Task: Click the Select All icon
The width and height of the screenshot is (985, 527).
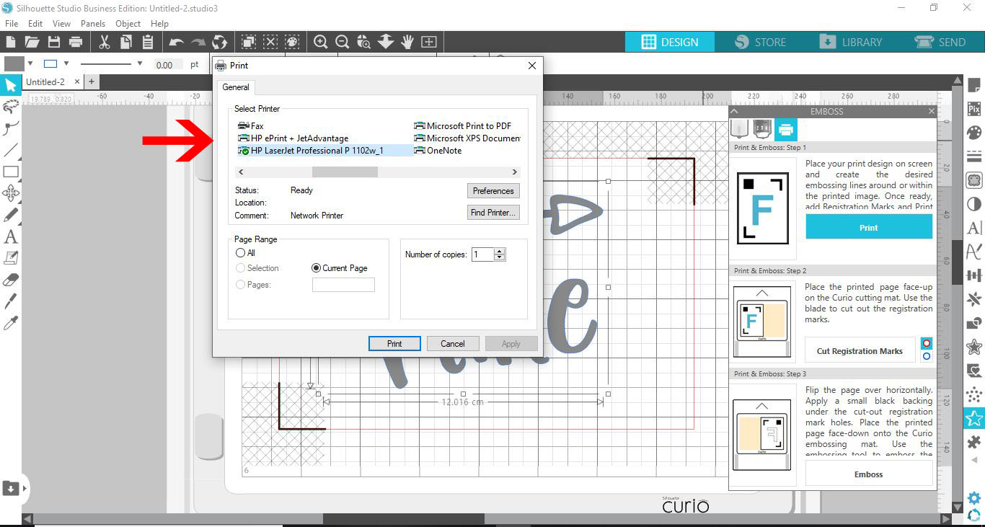Action: tap(249, 42)
